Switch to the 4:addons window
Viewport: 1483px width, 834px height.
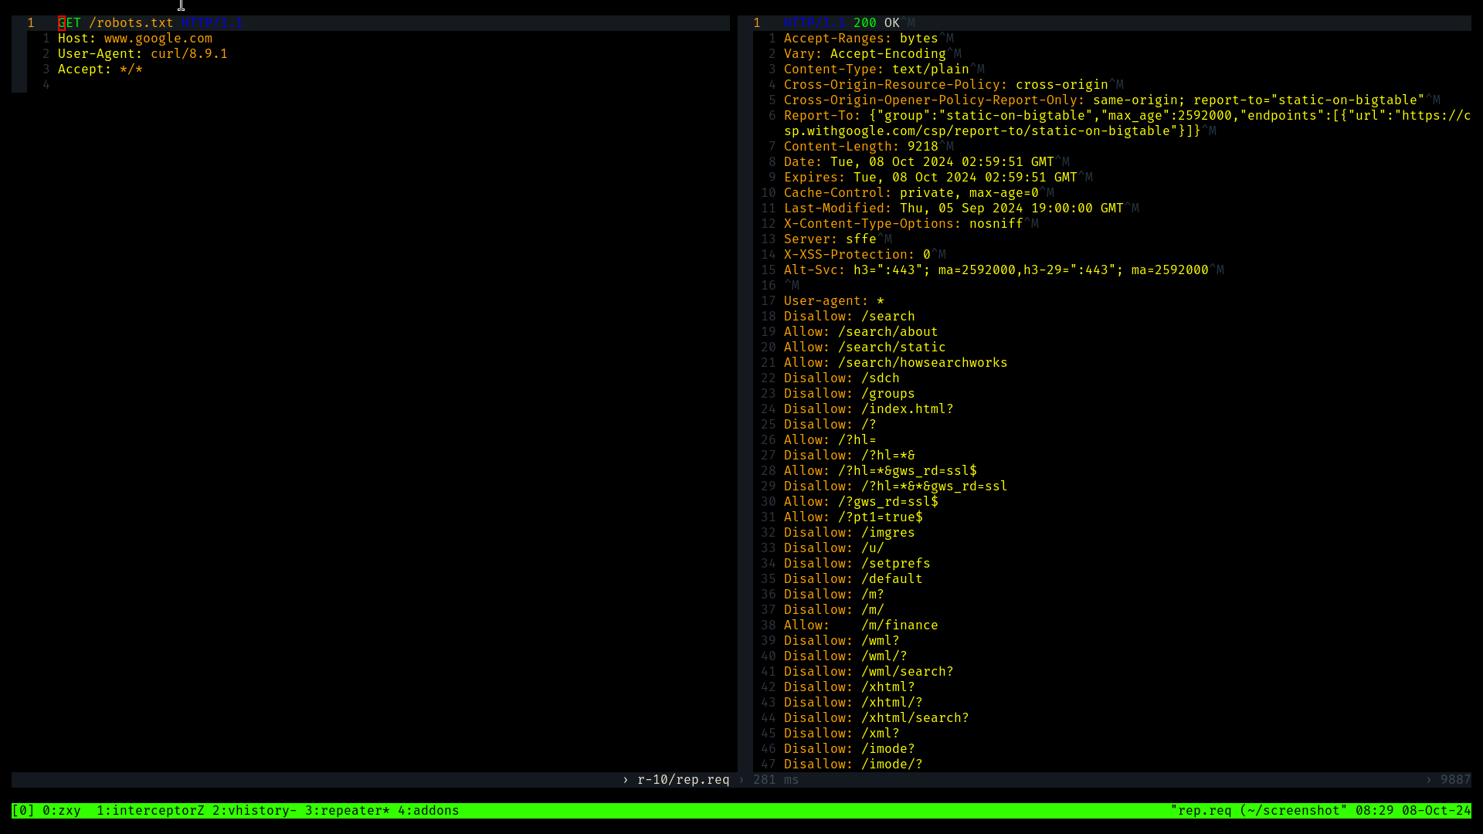tap(428, 810)
